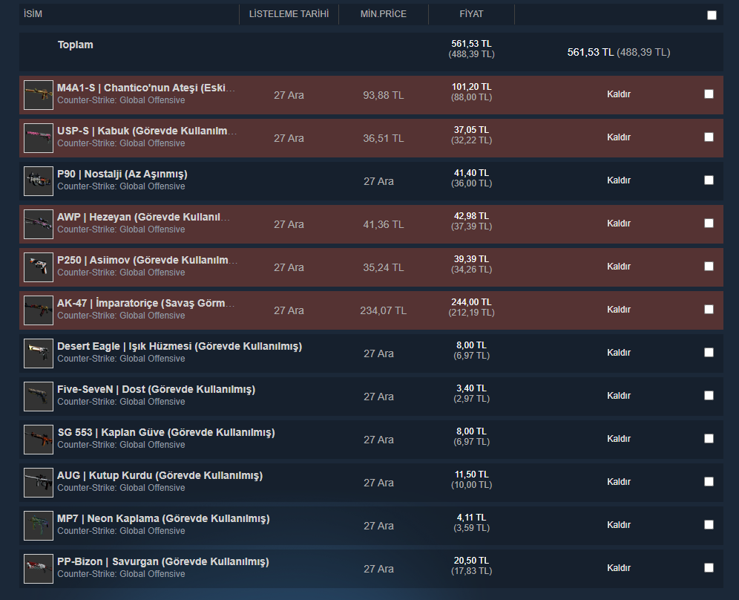Remove AUG Kutup Kurdu listing with Kaldır

click(x=618, y=482)
